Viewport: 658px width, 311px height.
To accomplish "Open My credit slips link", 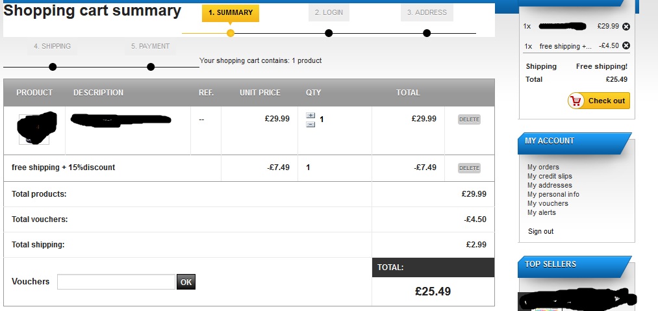I will coord(550,176).
